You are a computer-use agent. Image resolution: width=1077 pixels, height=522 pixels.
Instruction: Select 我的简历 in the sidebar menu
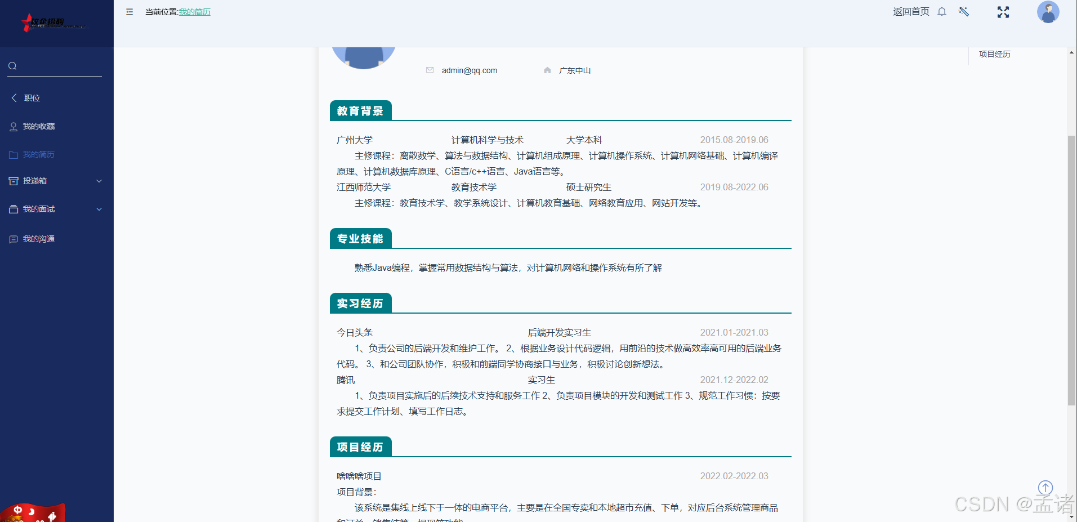coord(38,154)
